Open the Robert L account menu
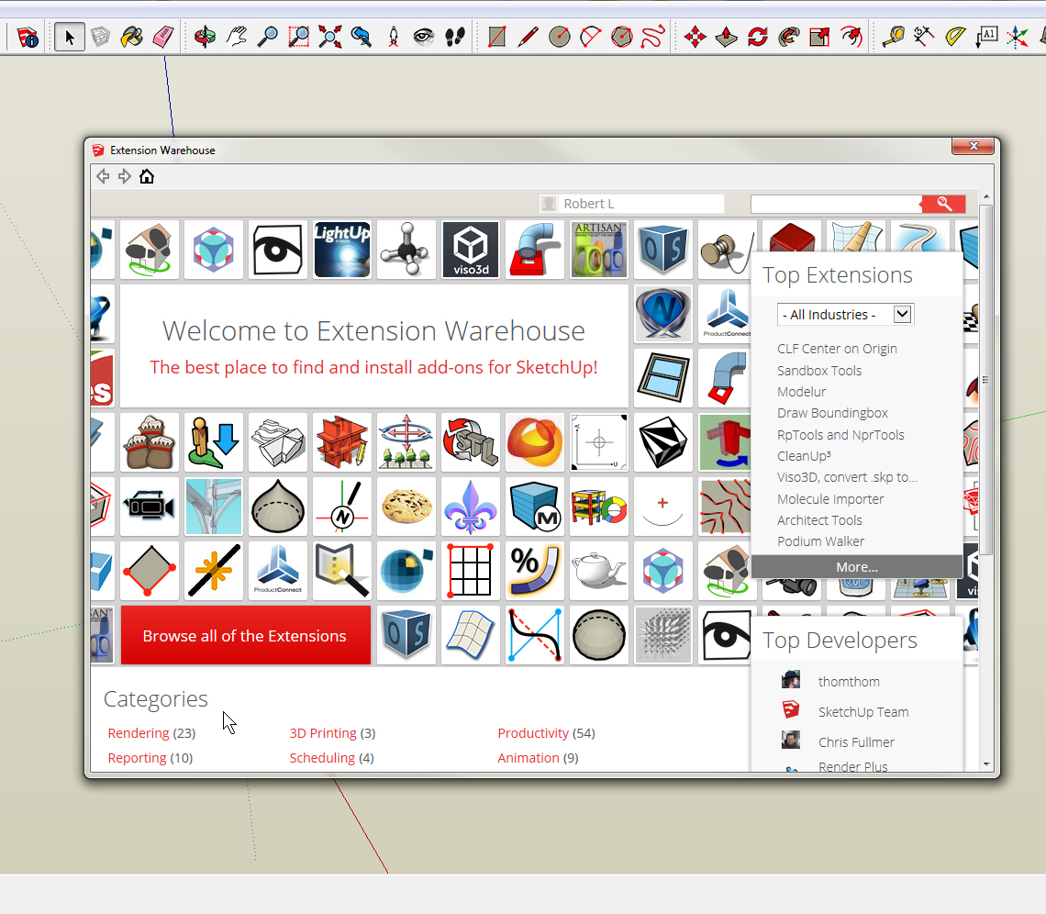 (x=631, y=204)
